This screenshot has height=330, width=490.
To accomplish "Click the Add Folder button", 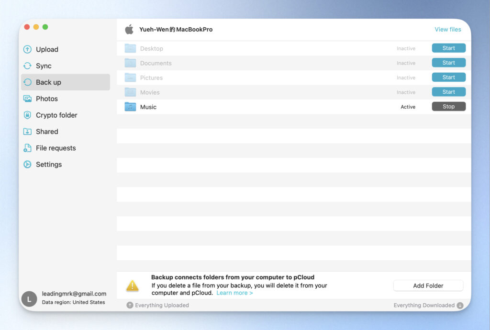I will point(428,286).
